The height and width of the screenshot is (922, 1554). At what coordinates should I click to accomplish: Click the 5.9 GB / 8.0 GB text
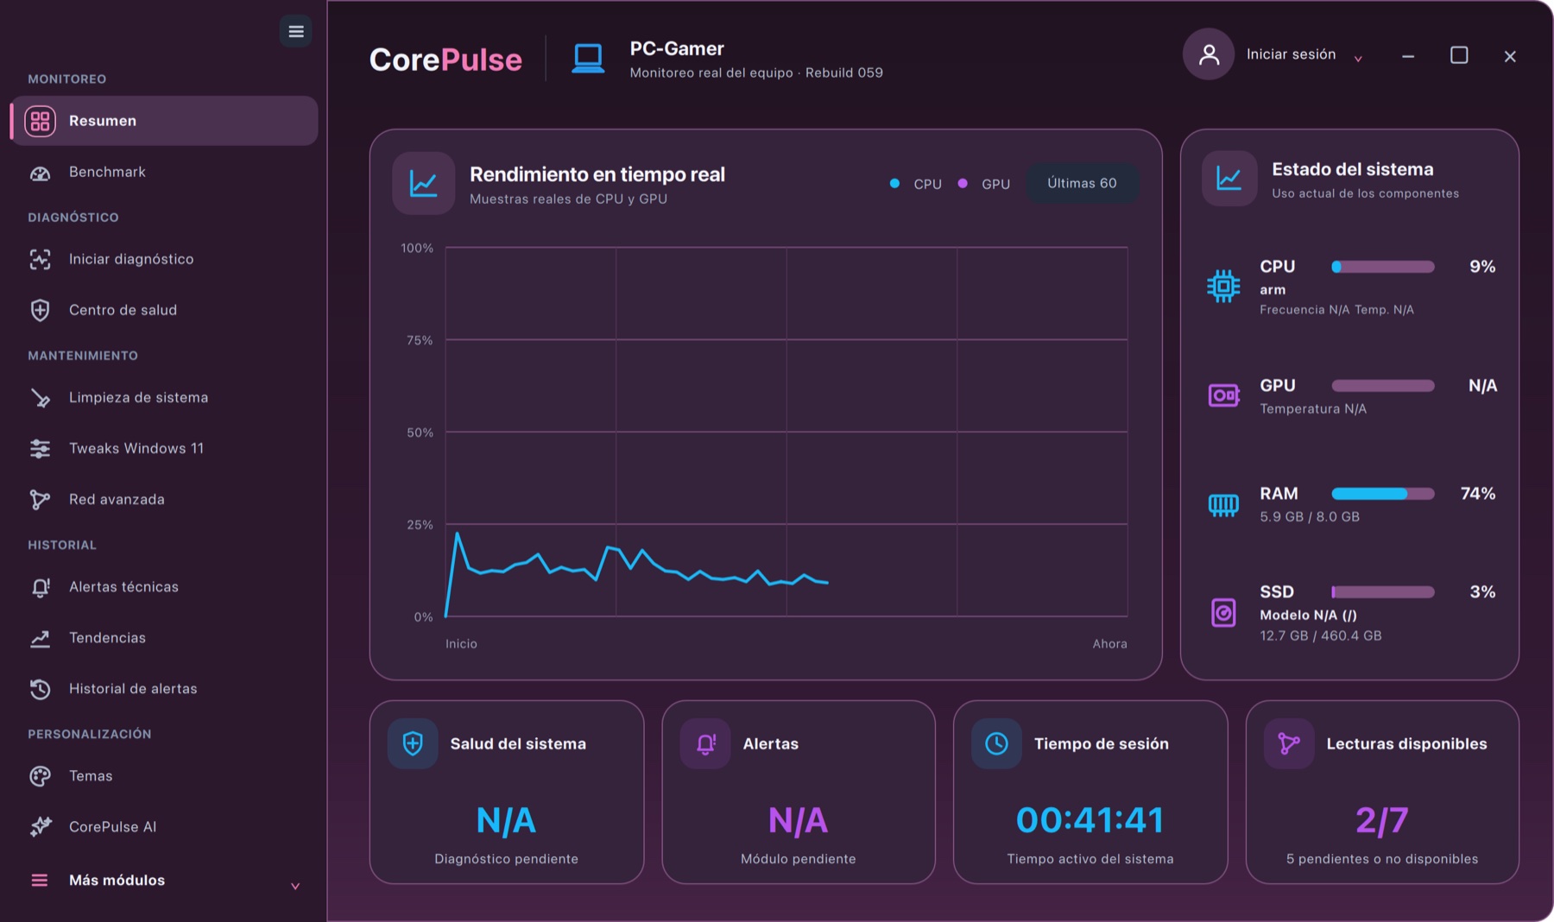pos(1309,517)
